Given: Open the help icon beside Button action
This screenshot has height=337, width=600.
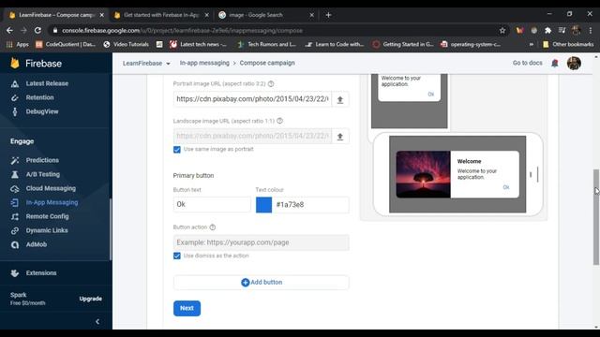Looking at the screenshot, I should coord(213,227).
